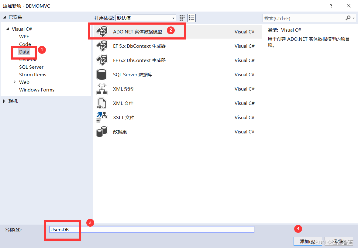Viewport: 358px width, 248px height.
Task: Select the XML file (文件) icon
Action: (x=102, y=103)
